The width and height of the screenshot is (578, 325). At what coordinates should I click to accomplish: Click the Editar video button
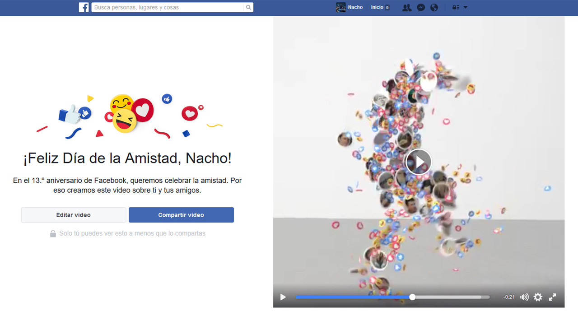tap(74, 215)
